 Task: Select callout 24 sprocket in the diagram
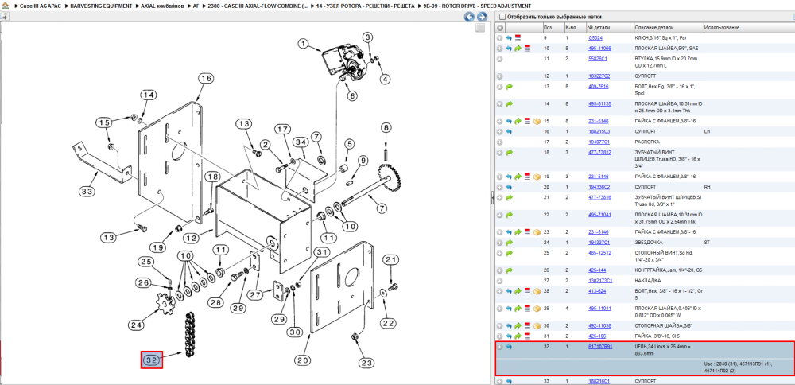(x=137, y=325)
